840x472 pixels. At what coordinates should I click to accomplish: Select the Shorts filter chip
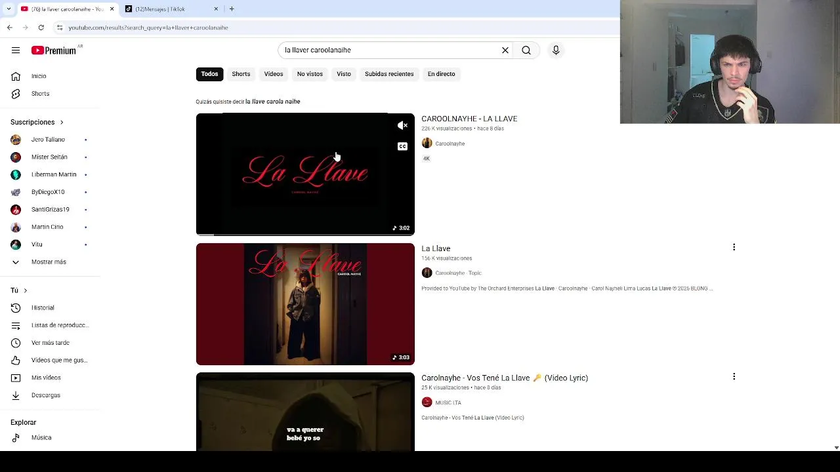click(241, 74)
